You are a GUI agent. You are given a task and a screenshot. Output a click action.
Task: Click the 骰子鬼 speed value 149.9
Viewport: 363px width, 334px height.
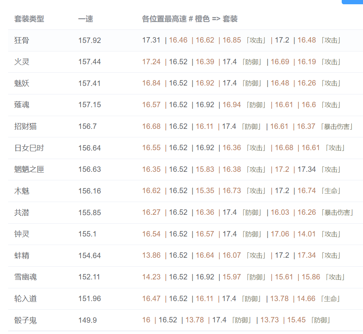tap(87, 320)
